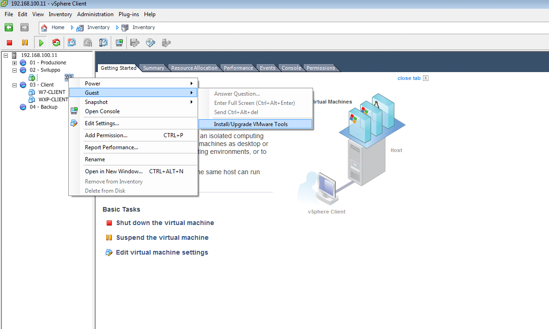Choose Rename in context menu

[133, 159]
